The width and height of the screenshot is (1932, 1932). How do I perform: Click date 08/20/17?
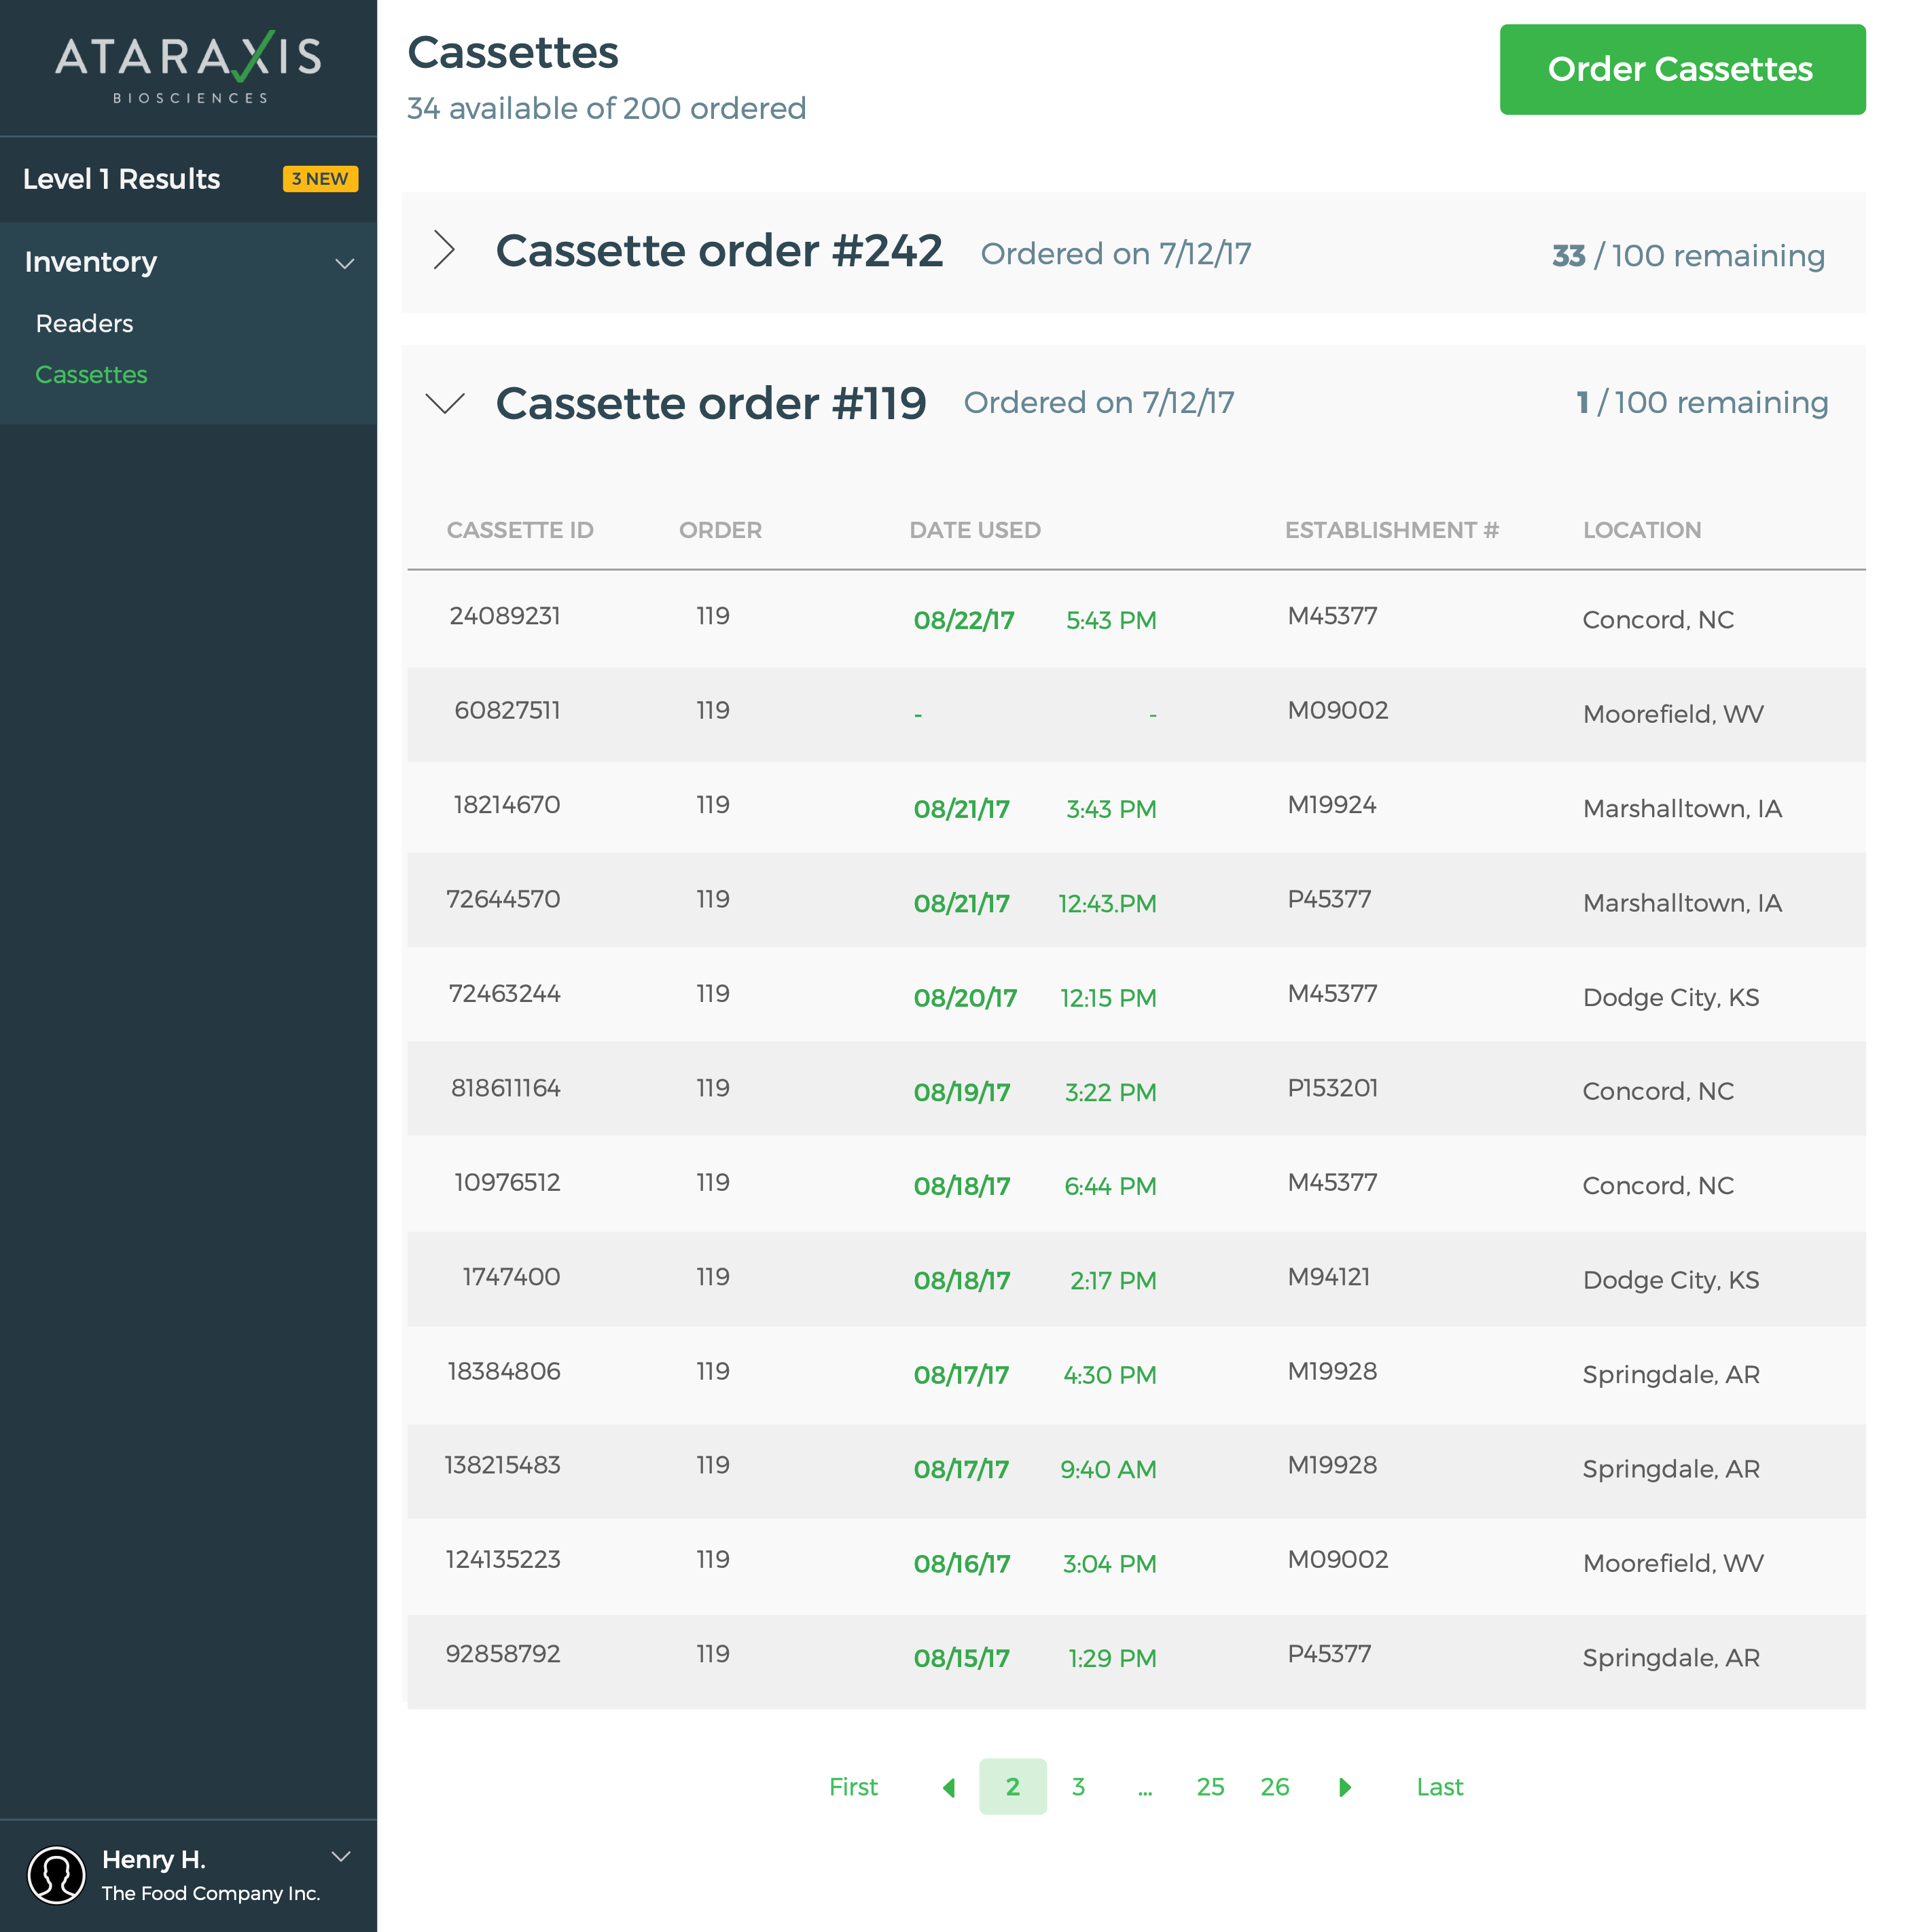[x=965, y=998]
